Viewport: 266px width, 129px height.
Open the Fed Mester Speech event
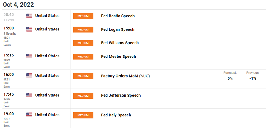tap(118, 56)
